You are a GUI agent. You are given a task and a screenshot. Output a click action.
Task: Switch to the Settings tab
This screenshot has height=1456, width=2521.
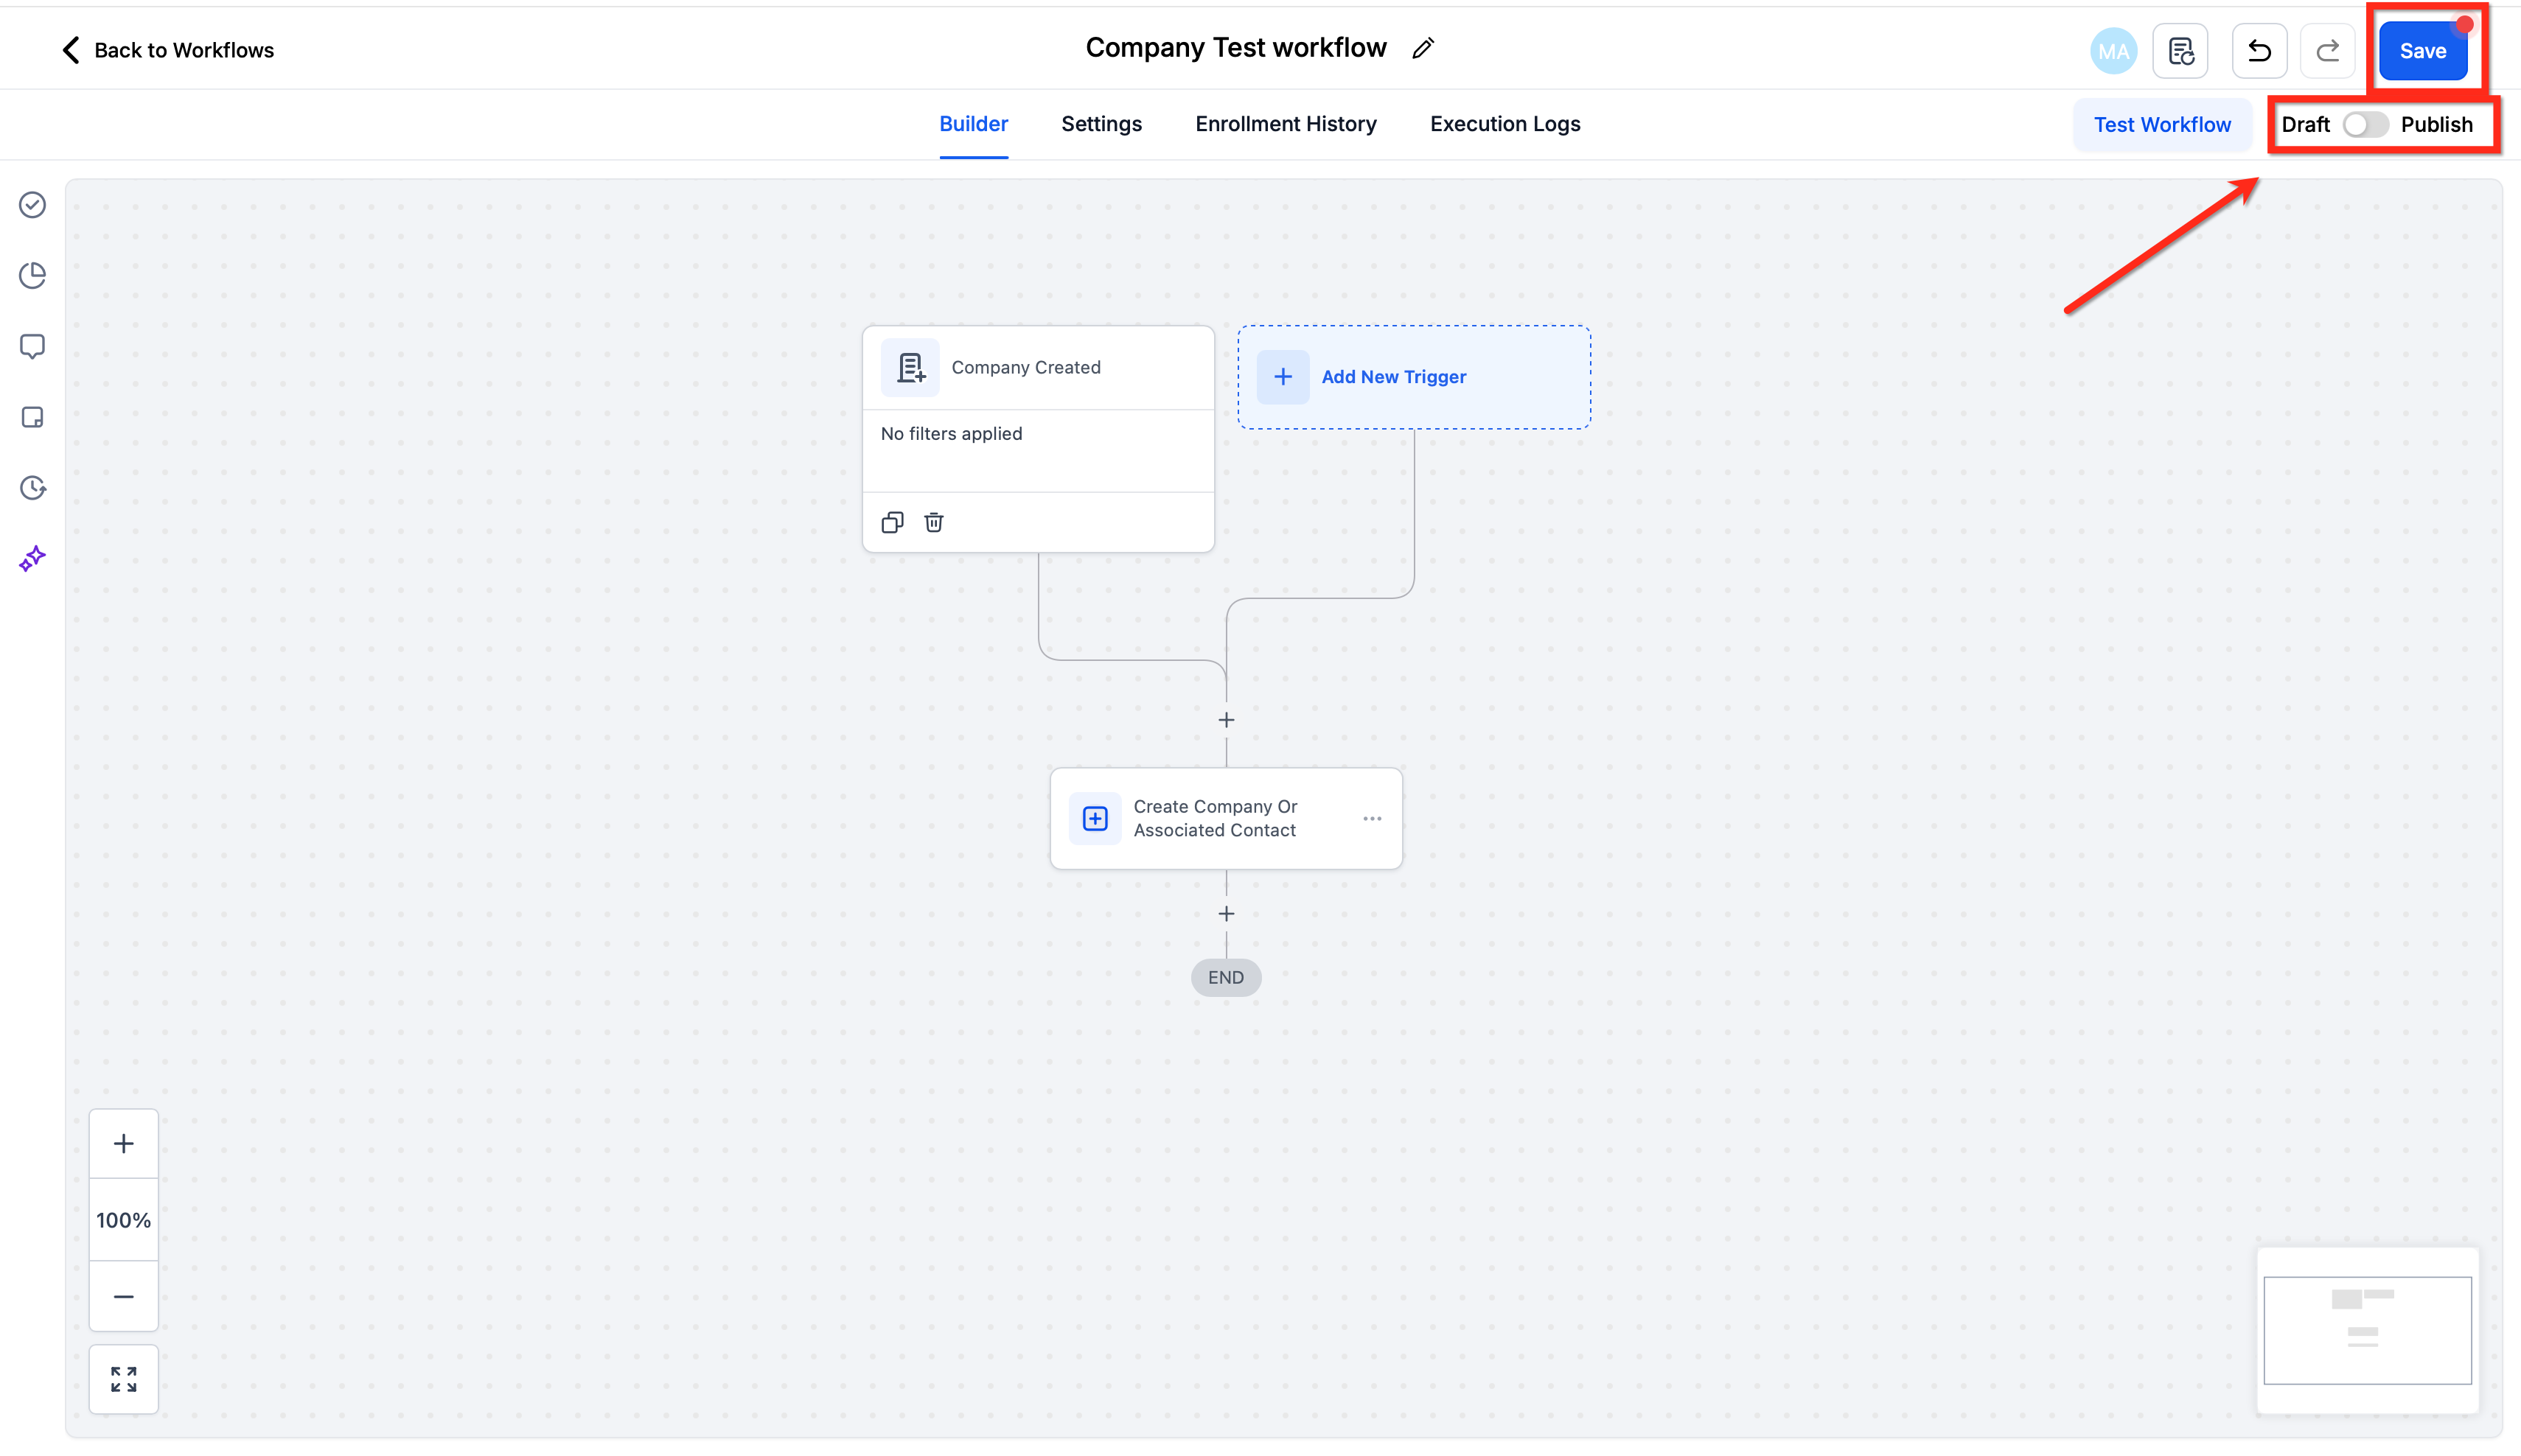click(1101, 124)
